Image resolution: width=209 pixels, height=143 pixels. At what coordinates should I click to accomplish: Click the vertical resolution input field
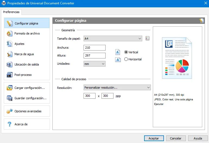pyautogui.click(x=107, y=96)
